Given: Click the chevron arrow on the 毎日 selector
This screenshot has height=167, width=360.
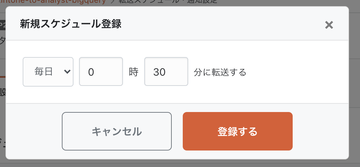Looking at the screenshot, I should (x=67, y=71).
